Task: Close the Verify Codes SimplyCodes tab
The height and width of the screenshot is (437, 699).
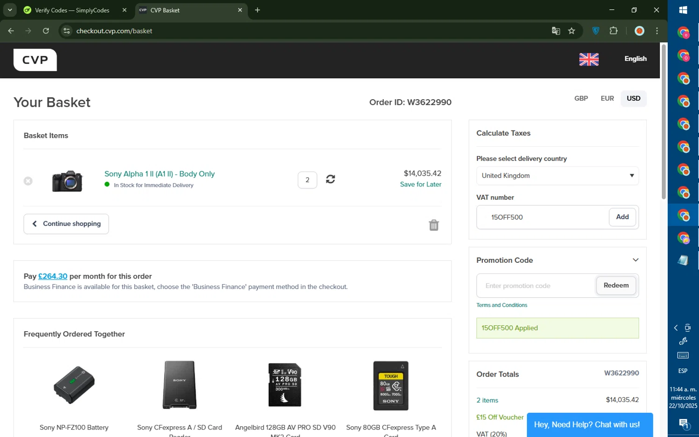Action: (x=124, y=10)
